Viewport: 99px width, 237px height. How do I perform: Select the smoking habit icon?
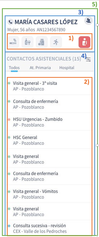(13, 42)
